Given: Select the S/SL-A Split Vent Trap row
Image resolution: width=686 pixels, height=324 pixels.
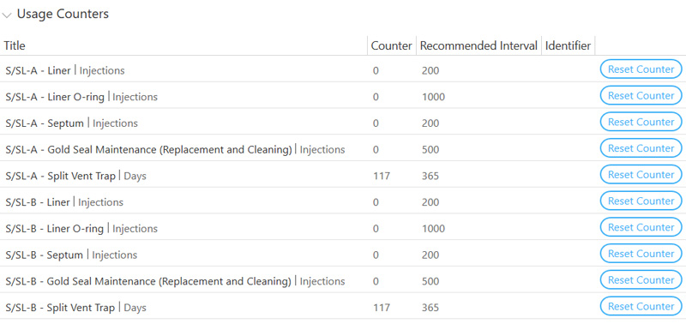Looking at the screenshot, I should click(x=343, y=176).
